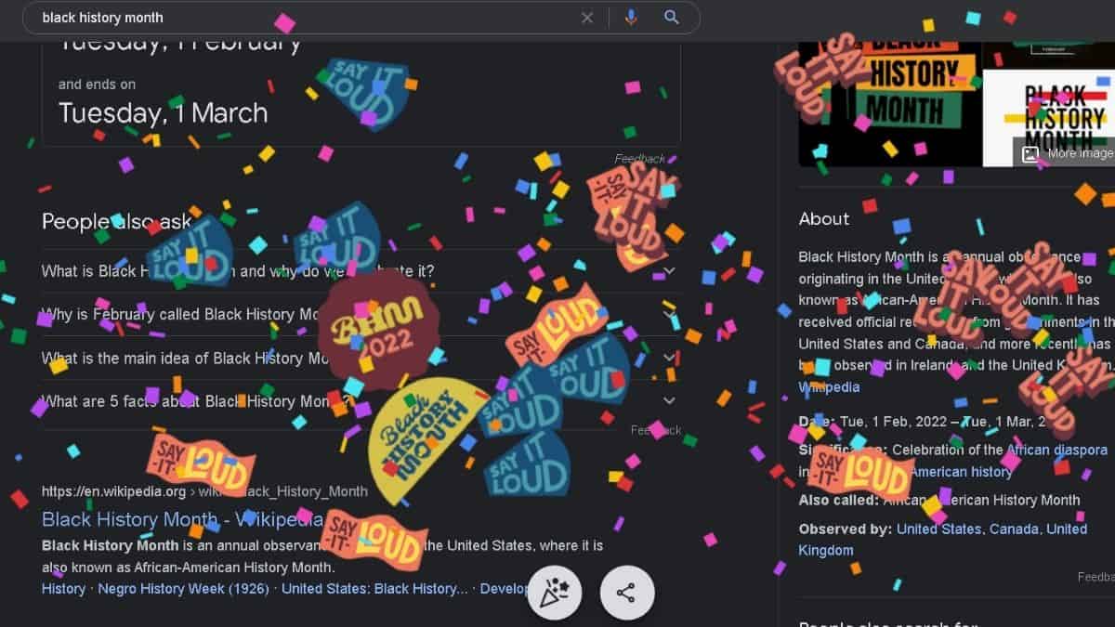Click the magnifying glass search icon
1115x627 pixels.
672,18
